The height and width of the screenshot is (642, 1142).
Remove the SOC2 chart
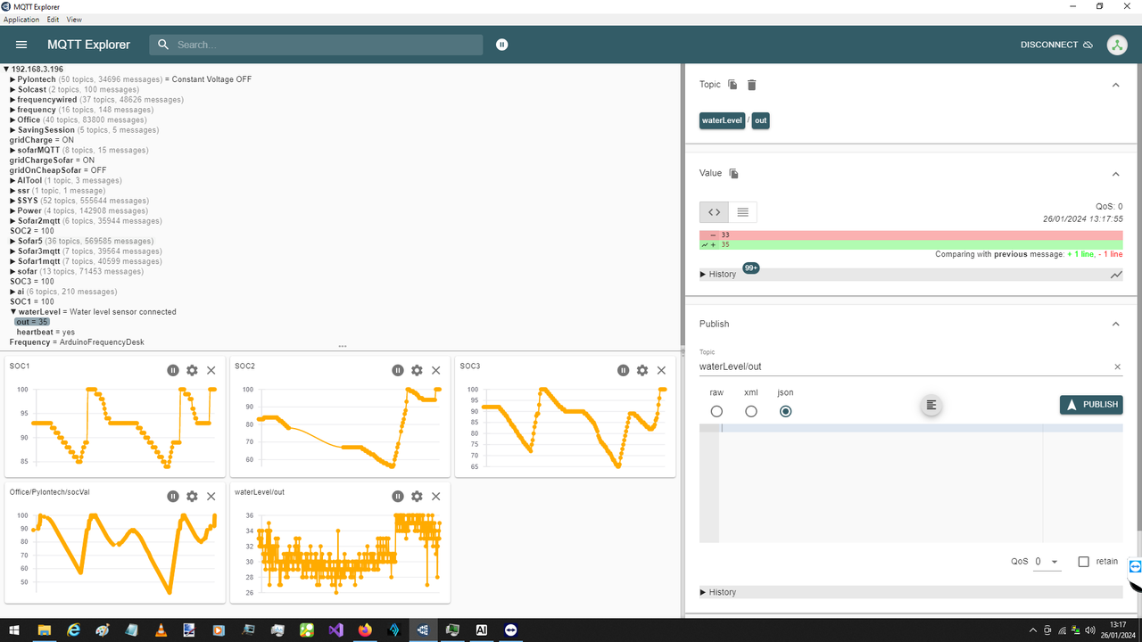pos(436,370)
